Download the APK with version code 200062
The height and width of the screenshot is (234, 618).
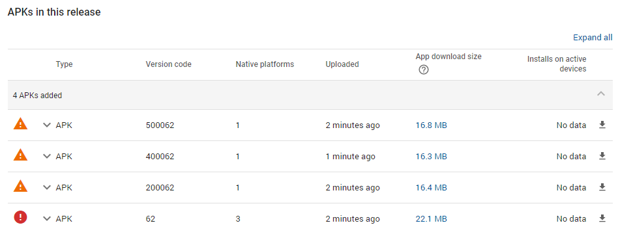click(602, 187)
